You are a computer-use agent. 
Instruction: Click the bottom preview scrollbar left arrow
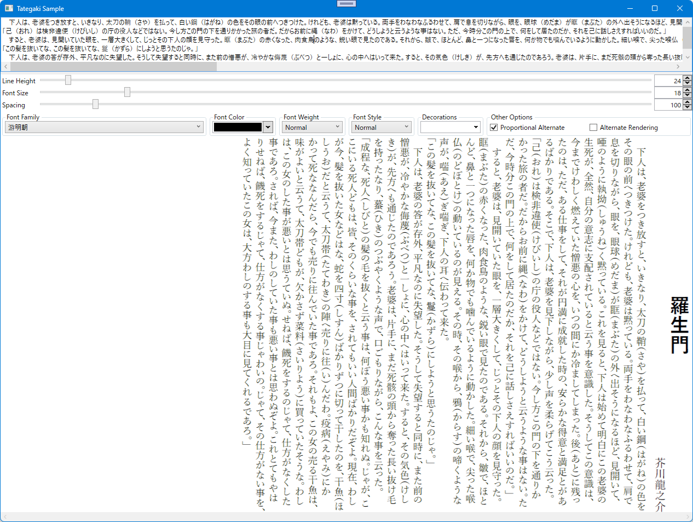pyautogui.click(x=5, y=517)
